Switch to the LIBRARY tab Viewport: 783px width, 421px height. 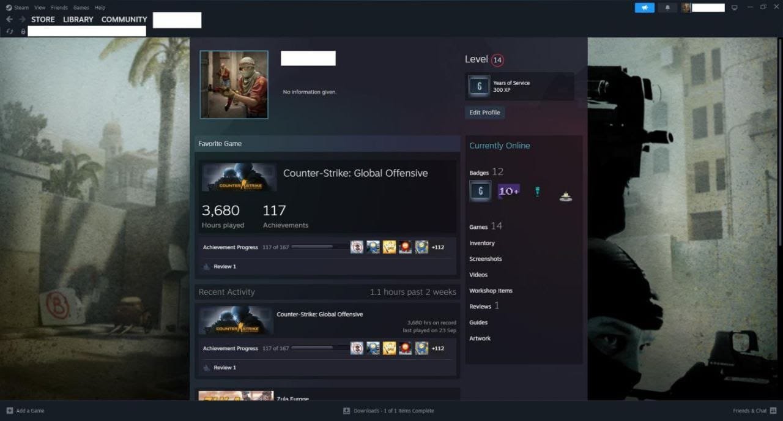tap(78, 20)
